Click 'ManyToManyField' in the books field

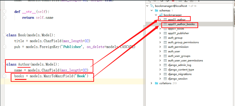coord(58,76)
